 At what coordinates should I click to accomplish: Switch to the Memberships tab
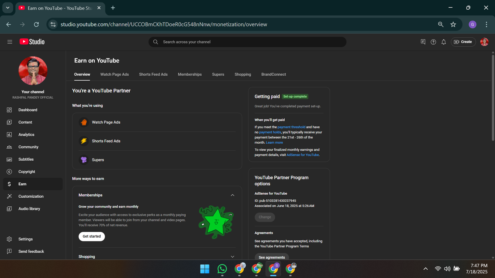click(190, 74)
